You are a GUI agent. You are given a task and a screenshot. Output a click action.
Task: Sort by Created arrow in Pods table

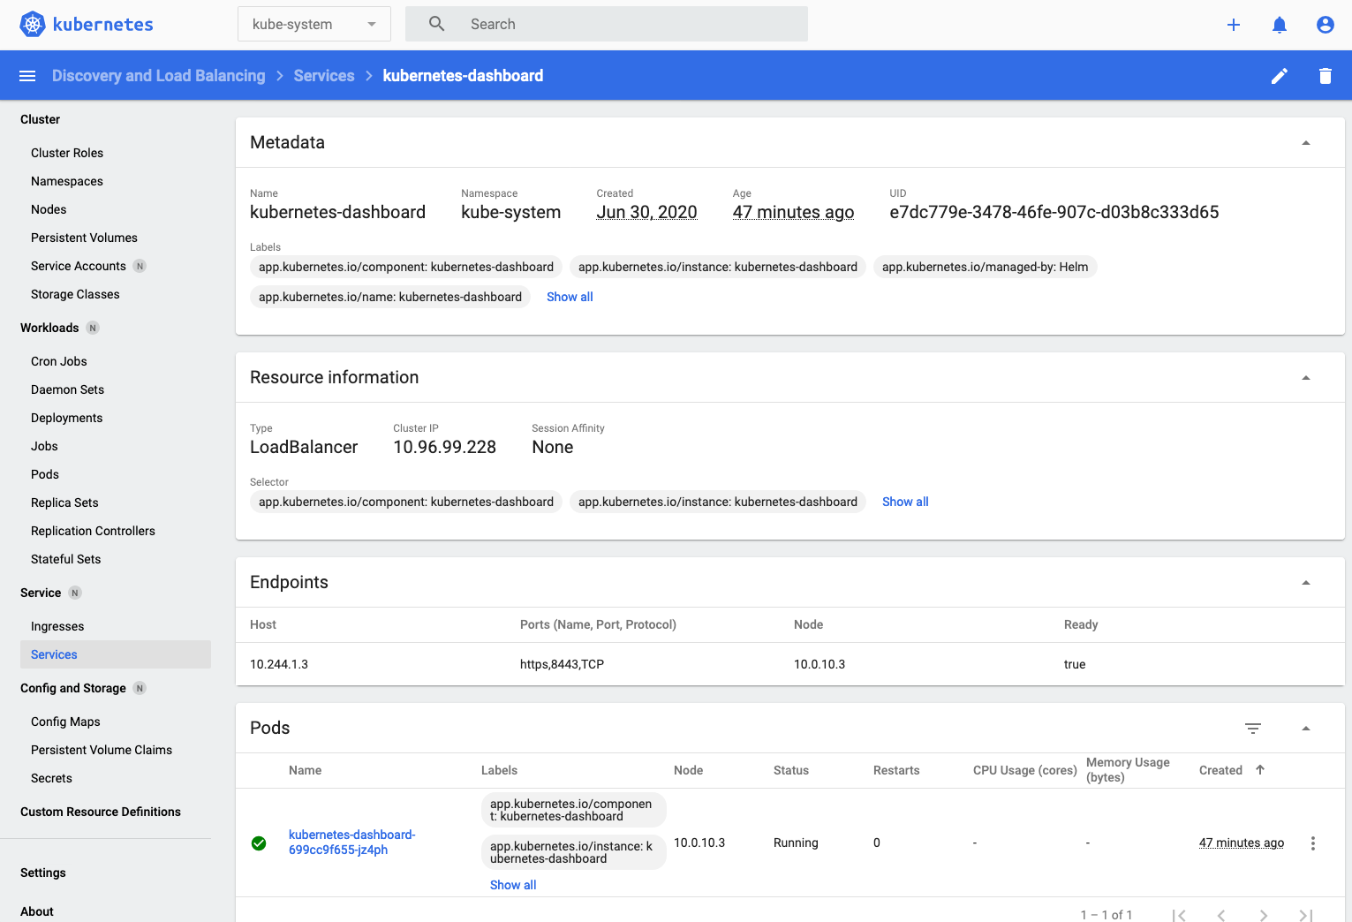click(x=1260, y=770)
